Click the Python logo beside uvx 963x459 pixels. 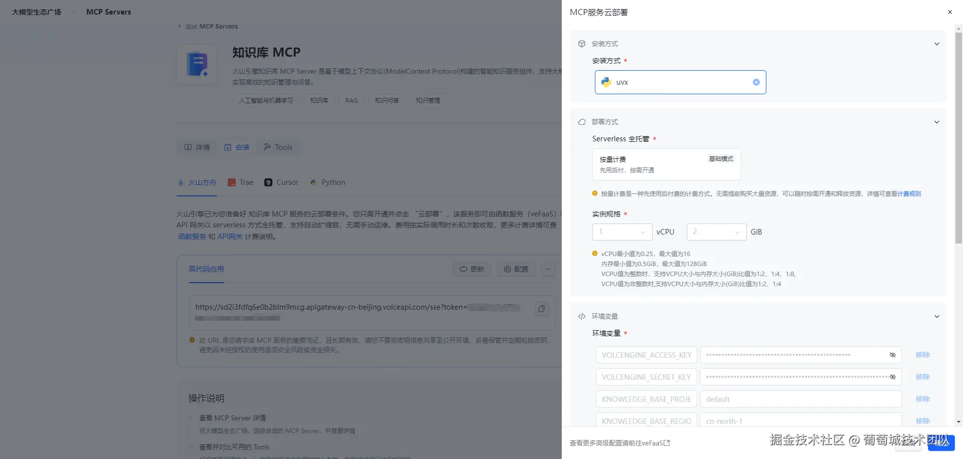click(606, 82)
